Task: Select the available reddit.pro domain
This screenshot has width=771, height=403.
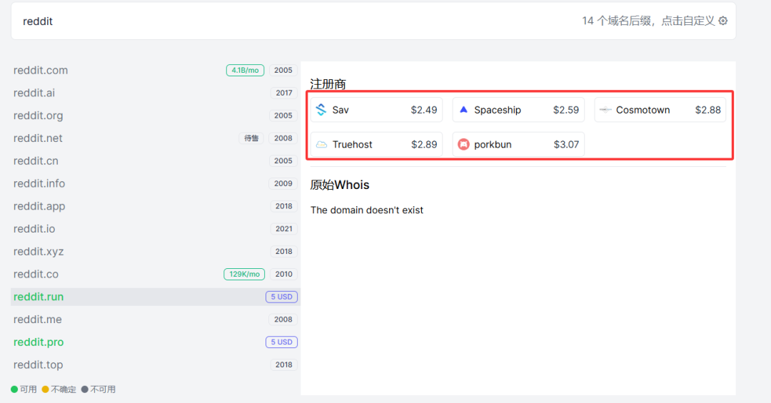Action: 156,342
